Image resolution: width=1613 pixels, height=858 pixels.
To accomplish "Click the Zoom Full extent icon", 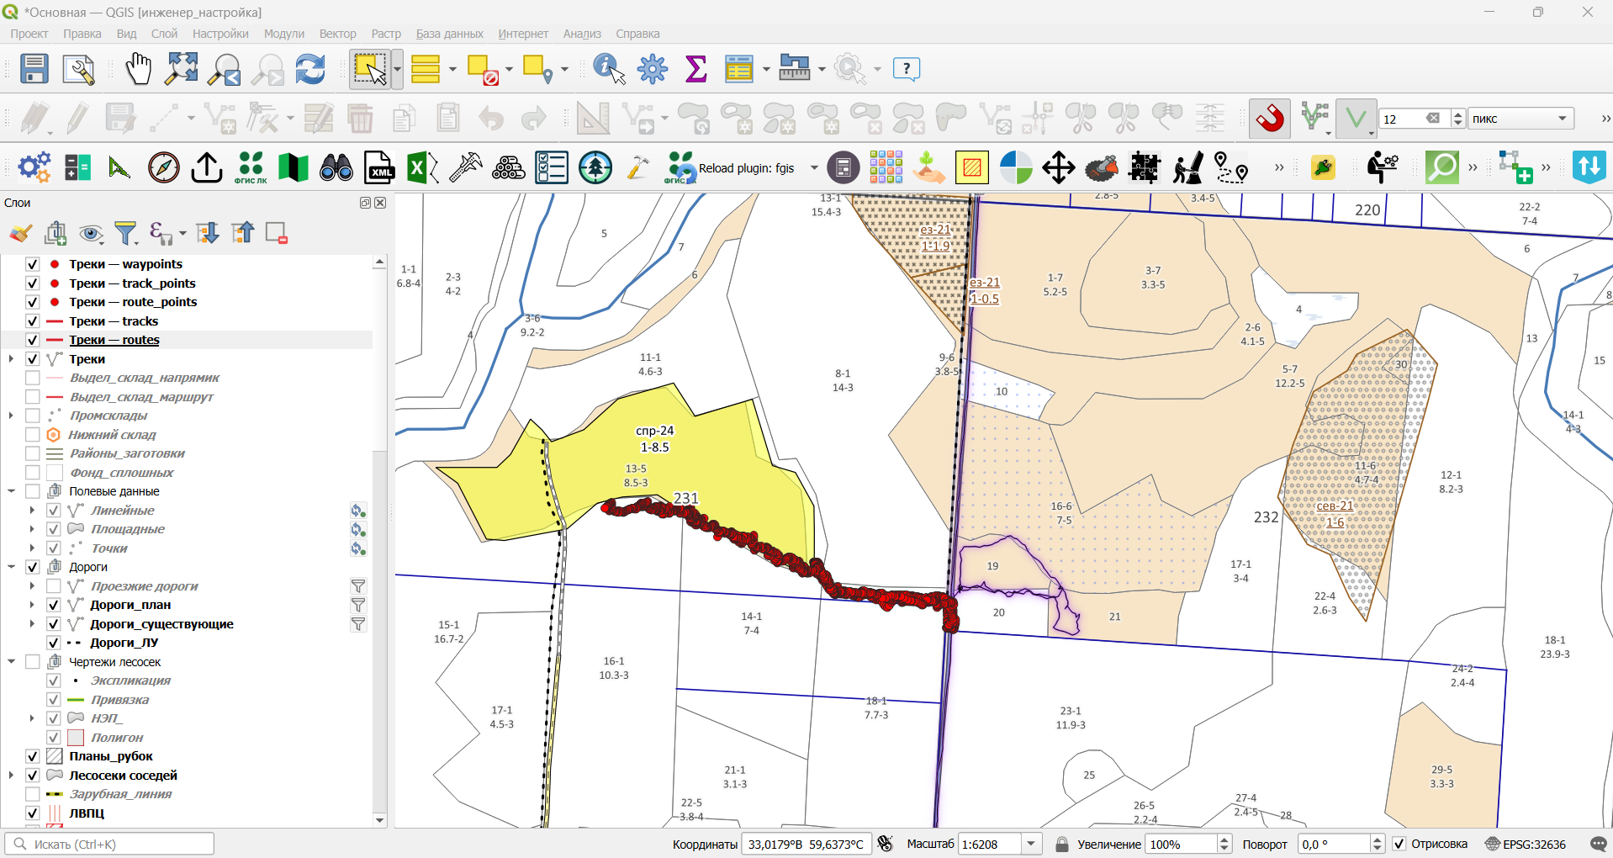I will 182,69.
